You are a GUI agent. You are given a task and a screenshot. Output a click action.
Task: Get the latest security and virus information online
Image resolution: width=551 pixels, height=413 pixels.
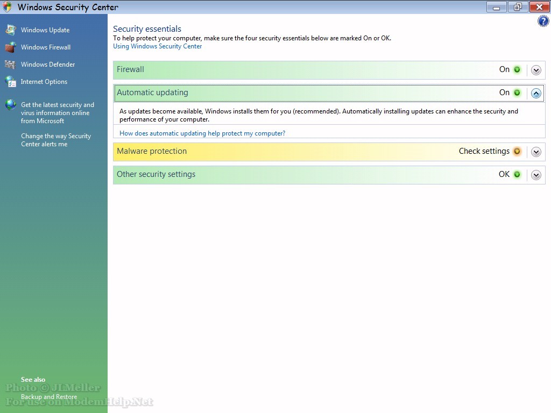(x=57, y=113)
